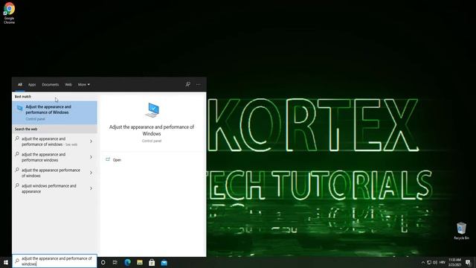This screenshot has width=476, height=268.
Task: Expand arrow for 'adjust the appearance and performance of windows' web result
Action: tap(91, 141)
